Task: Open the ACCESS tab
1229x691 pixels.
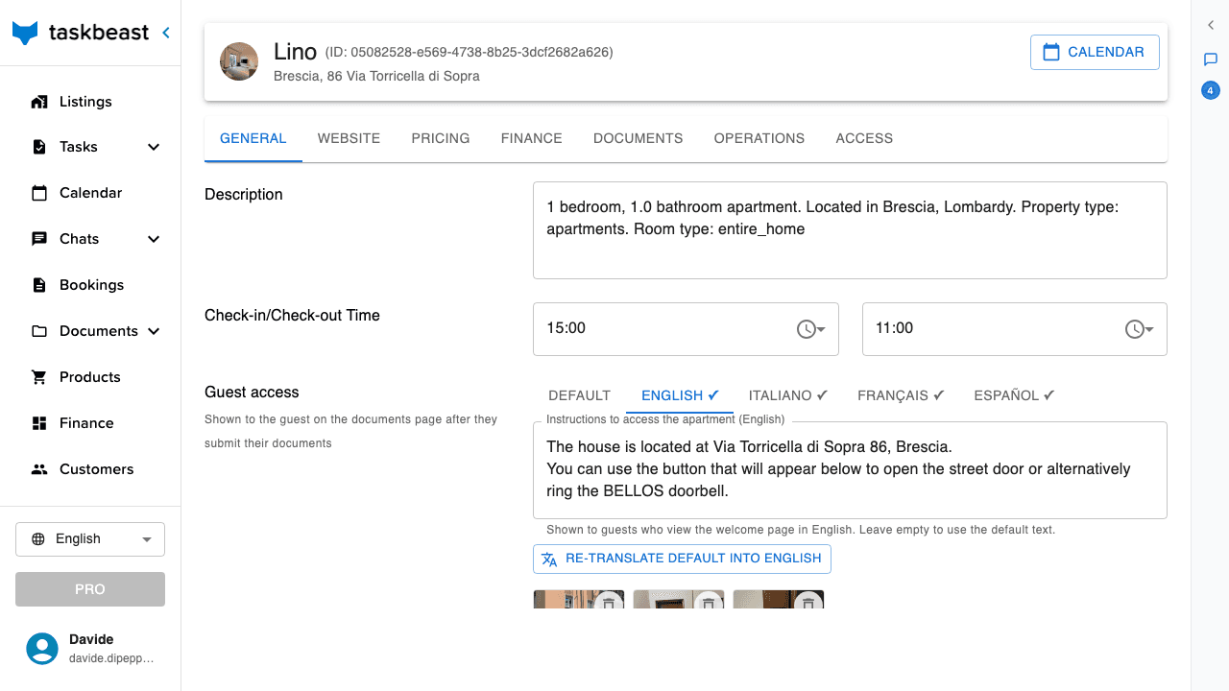Action: pos(864,138)
